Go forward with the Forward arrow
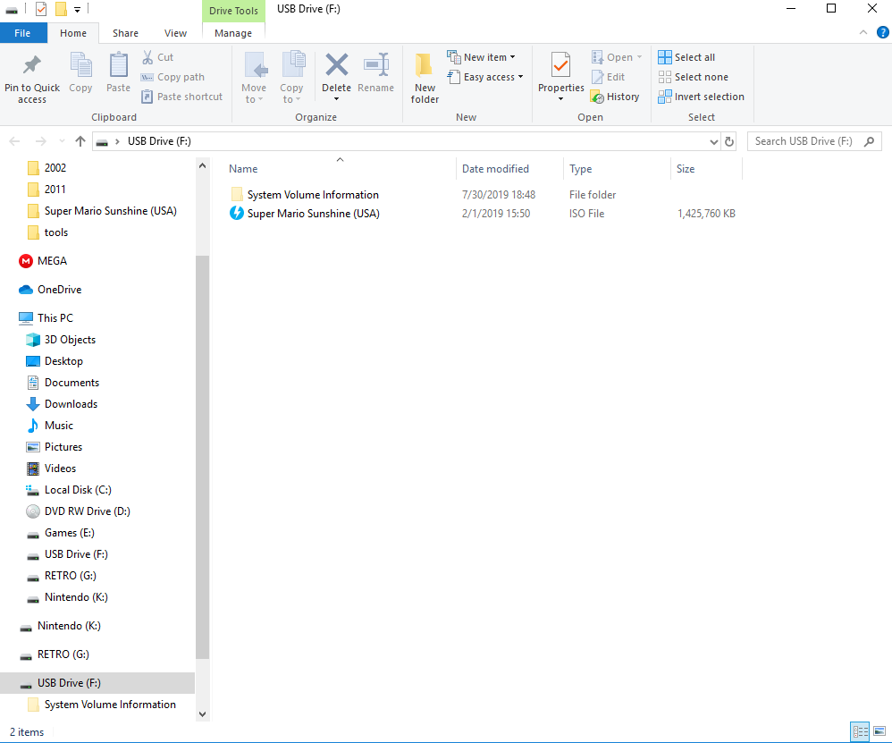 [40, 141]
